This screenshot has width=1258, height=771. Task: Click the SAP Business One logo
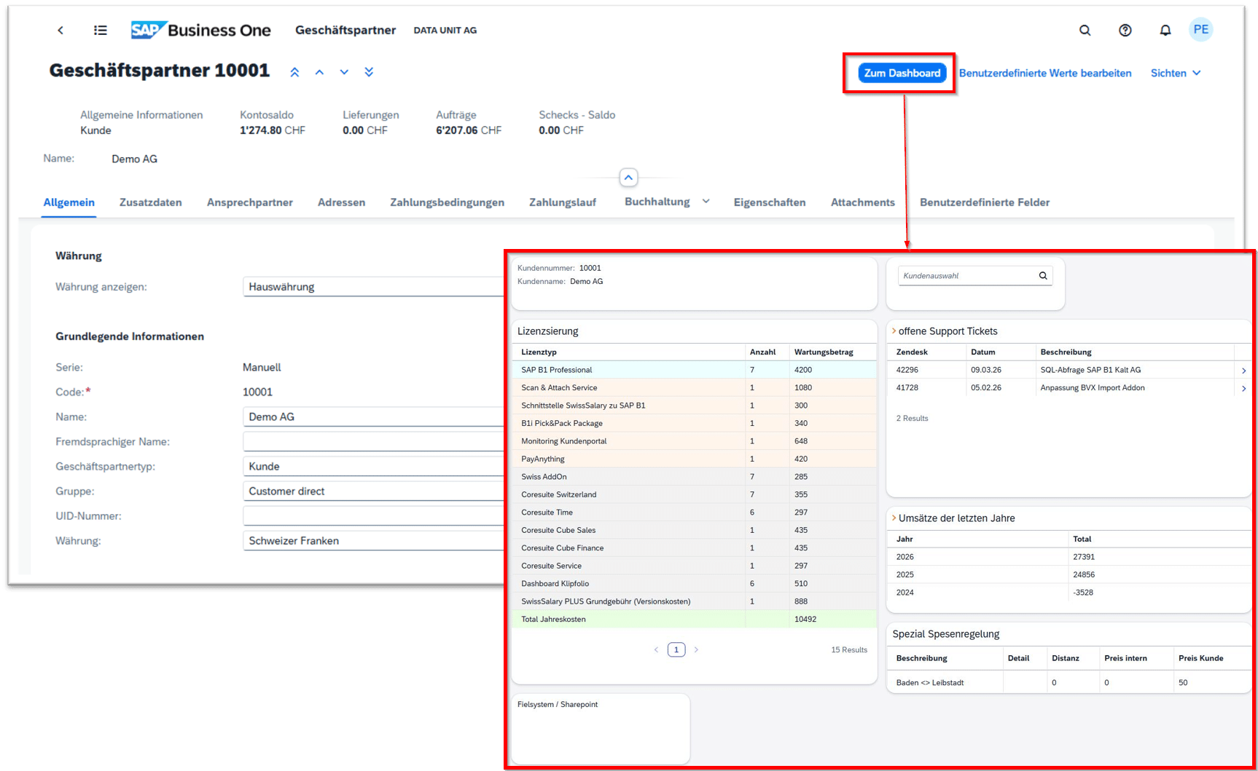200,30
